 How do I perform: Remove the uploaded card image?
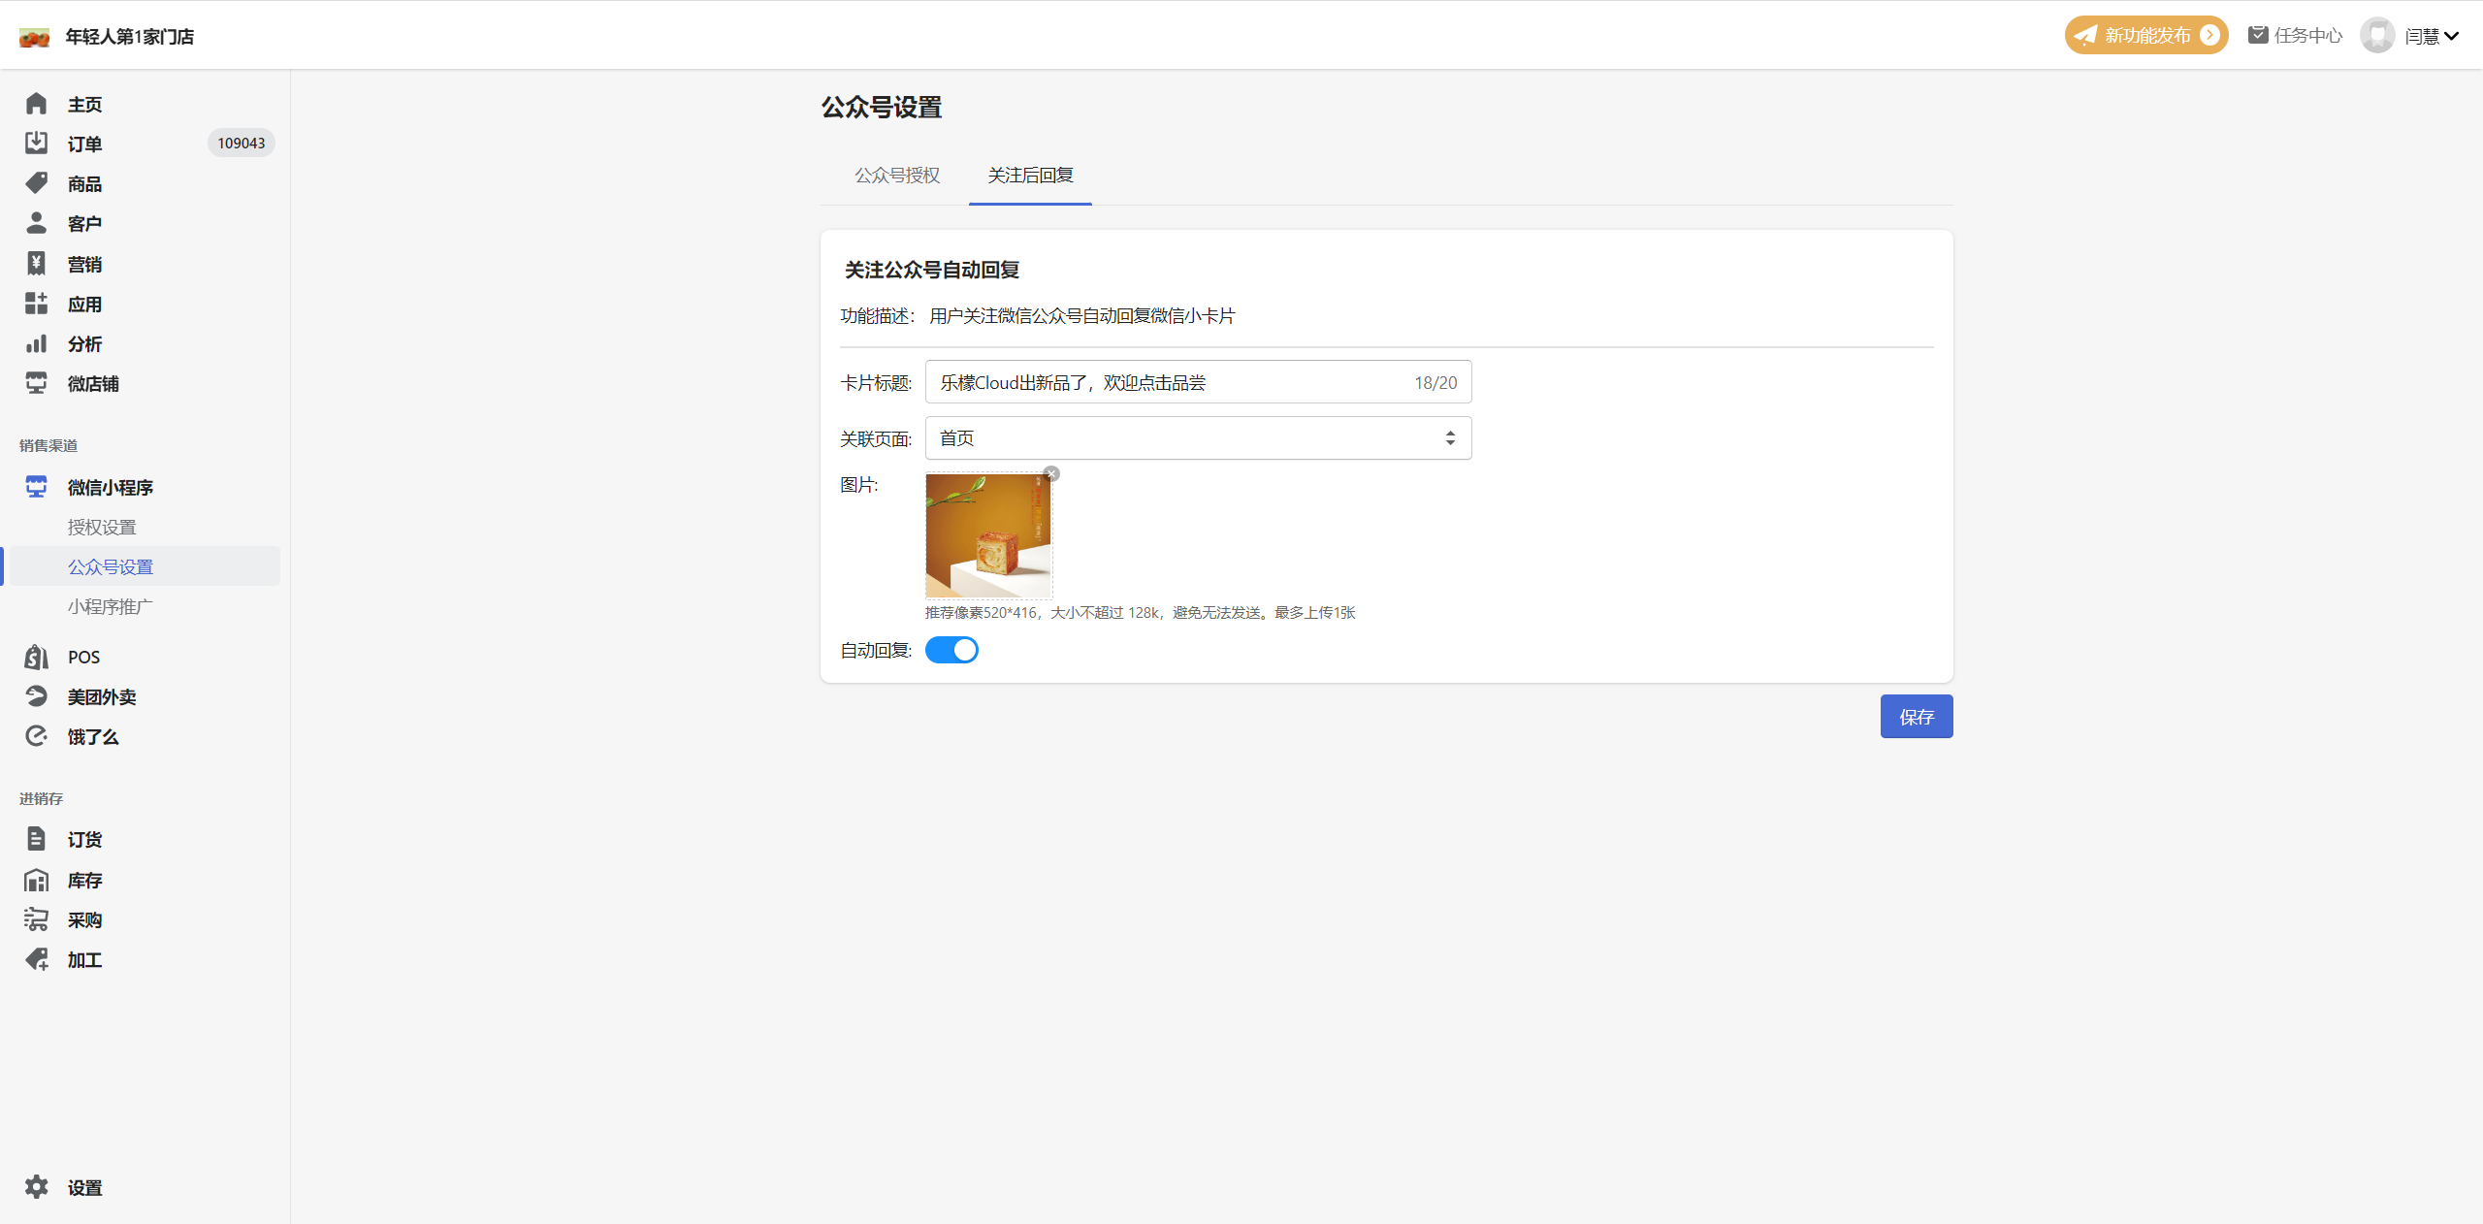click(1051, 474)
